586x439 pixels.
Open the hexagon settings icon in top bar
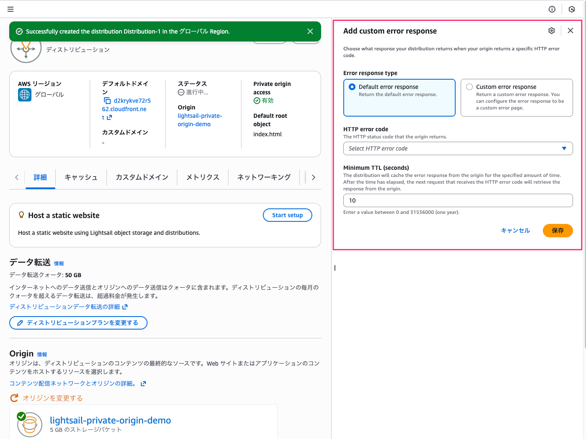pyautogui.click(x=572, y=9)
